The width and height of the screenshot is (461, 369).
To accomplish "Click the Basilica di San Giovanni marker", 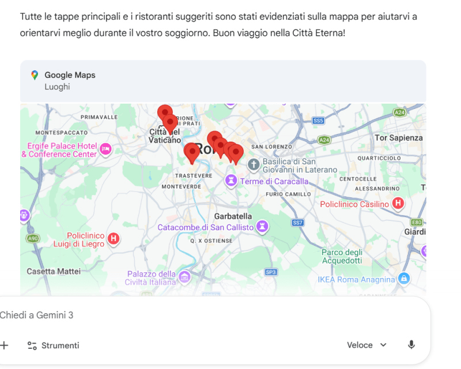I will 254,165.
